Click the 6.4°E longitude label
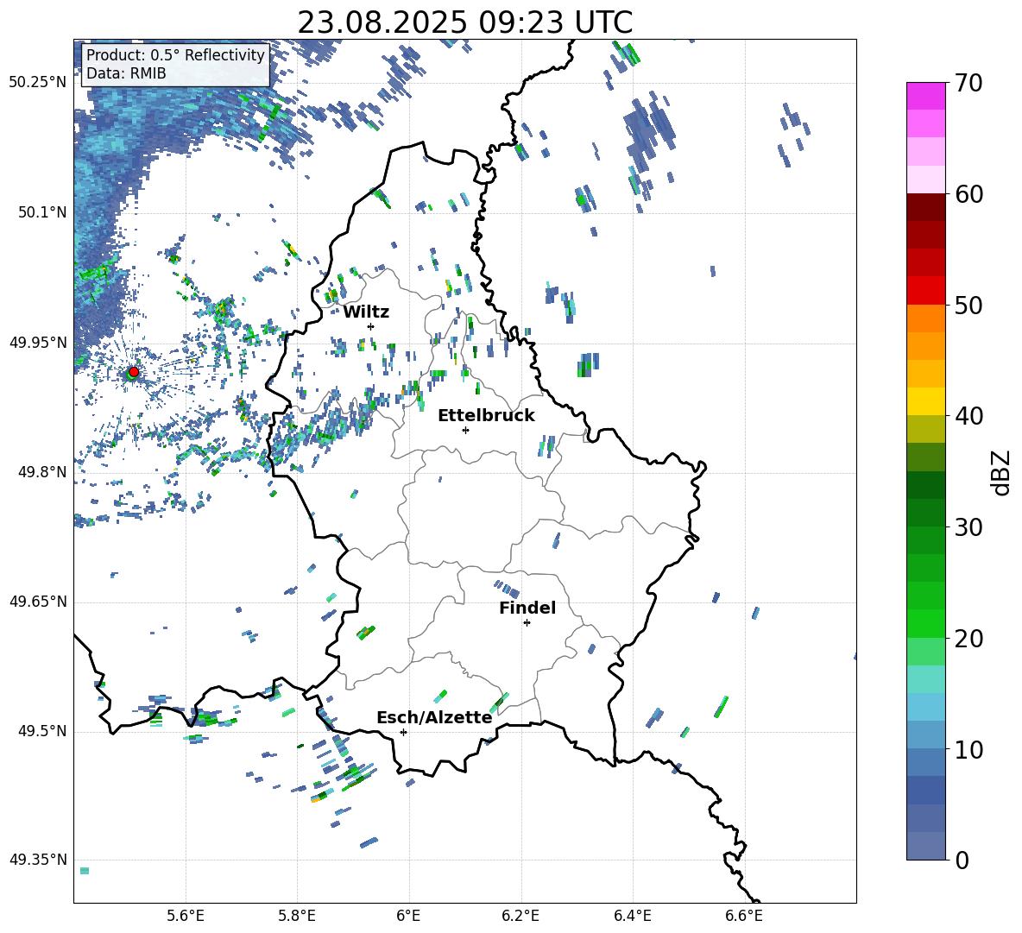 (x=632, y=917)
